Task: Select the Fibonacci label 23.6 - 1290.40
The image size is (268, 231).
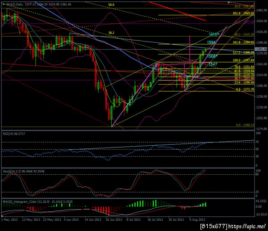Action: [x=244, y=82]
